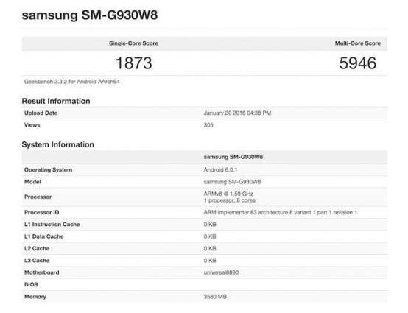The height and width of the screenshot is (313, 408).
Task: Click the L1 Instruction Cache row label
Action: 52,225
